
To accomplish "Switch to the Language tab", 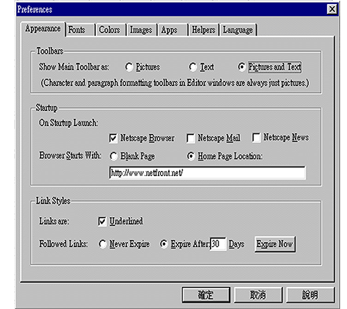I will 238,29.
